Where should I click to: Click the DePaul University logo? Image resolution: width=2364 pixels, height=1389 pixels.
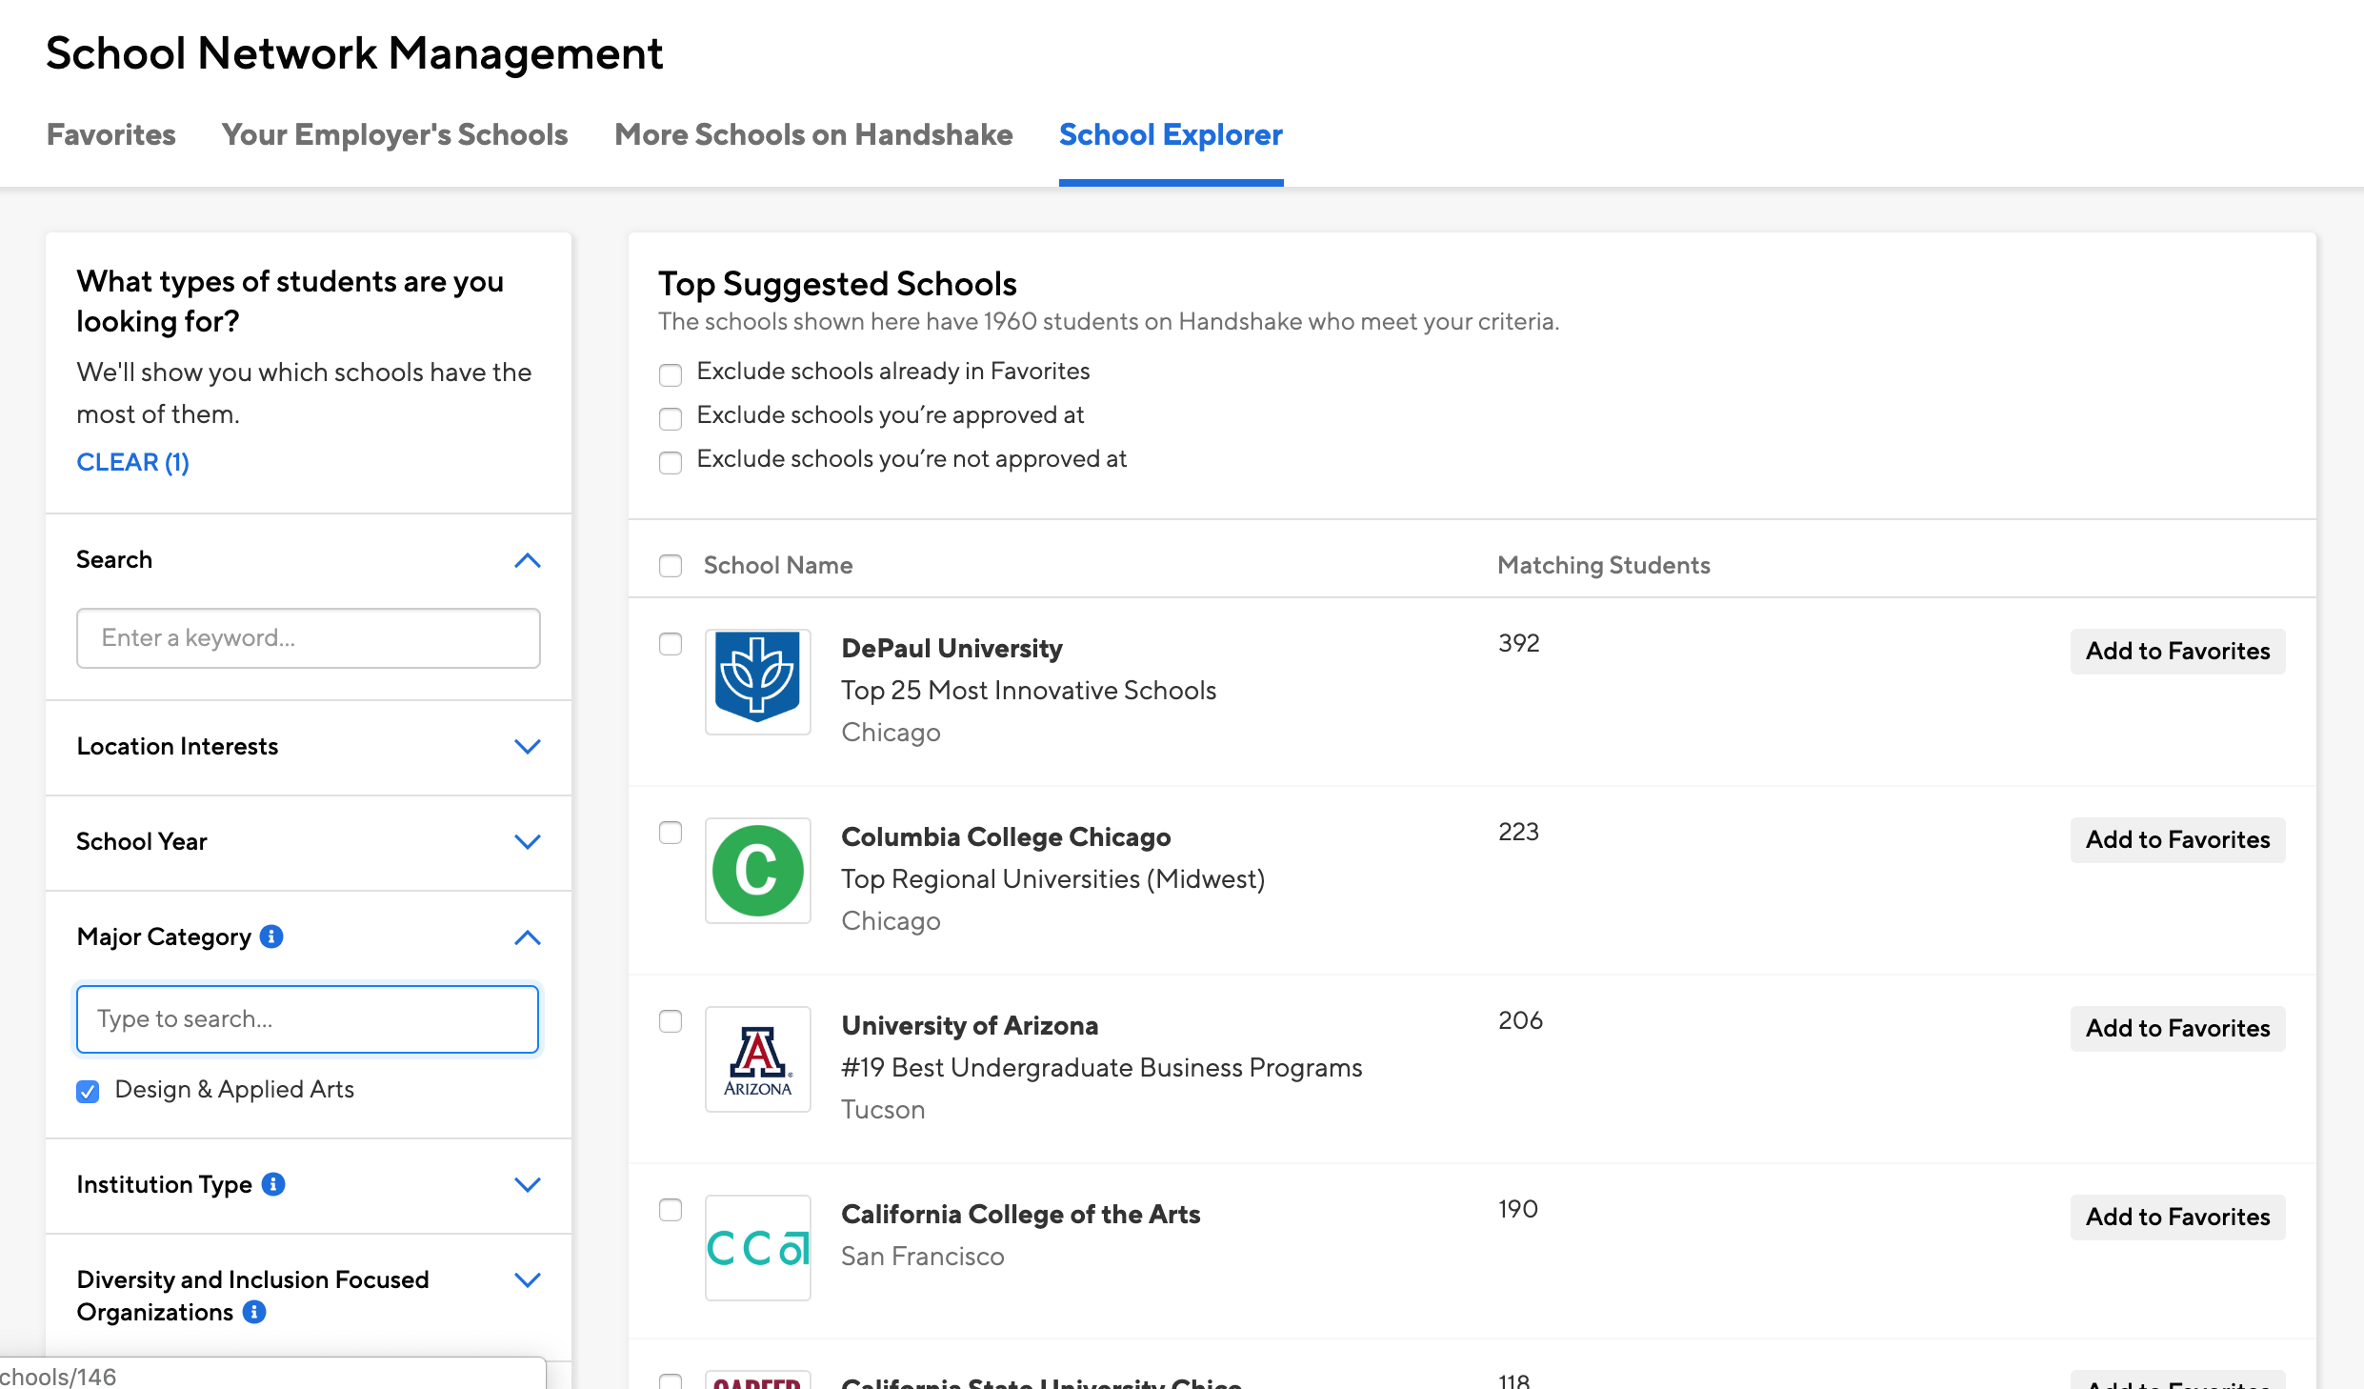coord(758,681)
